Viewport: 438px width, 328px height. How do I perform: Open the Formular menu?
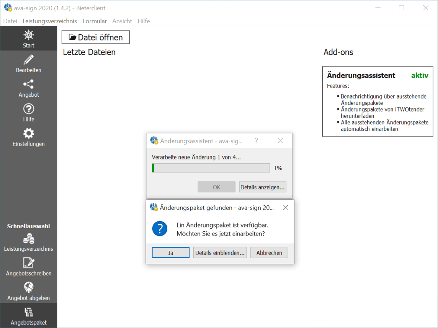(x=95, y=21)
